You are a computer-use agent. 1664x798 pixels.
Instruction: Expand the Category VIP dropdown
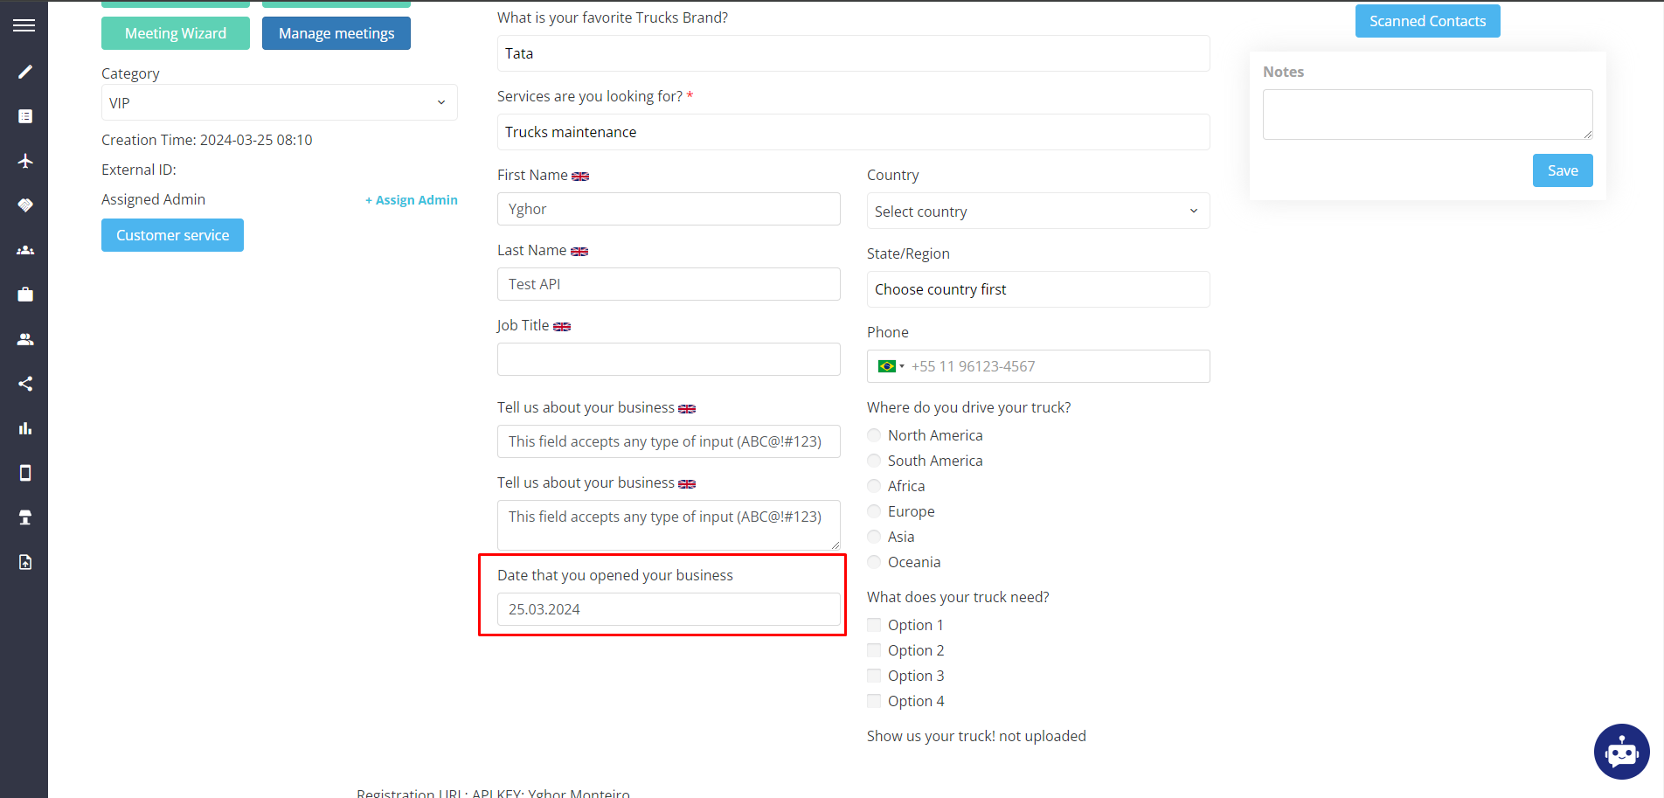(279, 102)
